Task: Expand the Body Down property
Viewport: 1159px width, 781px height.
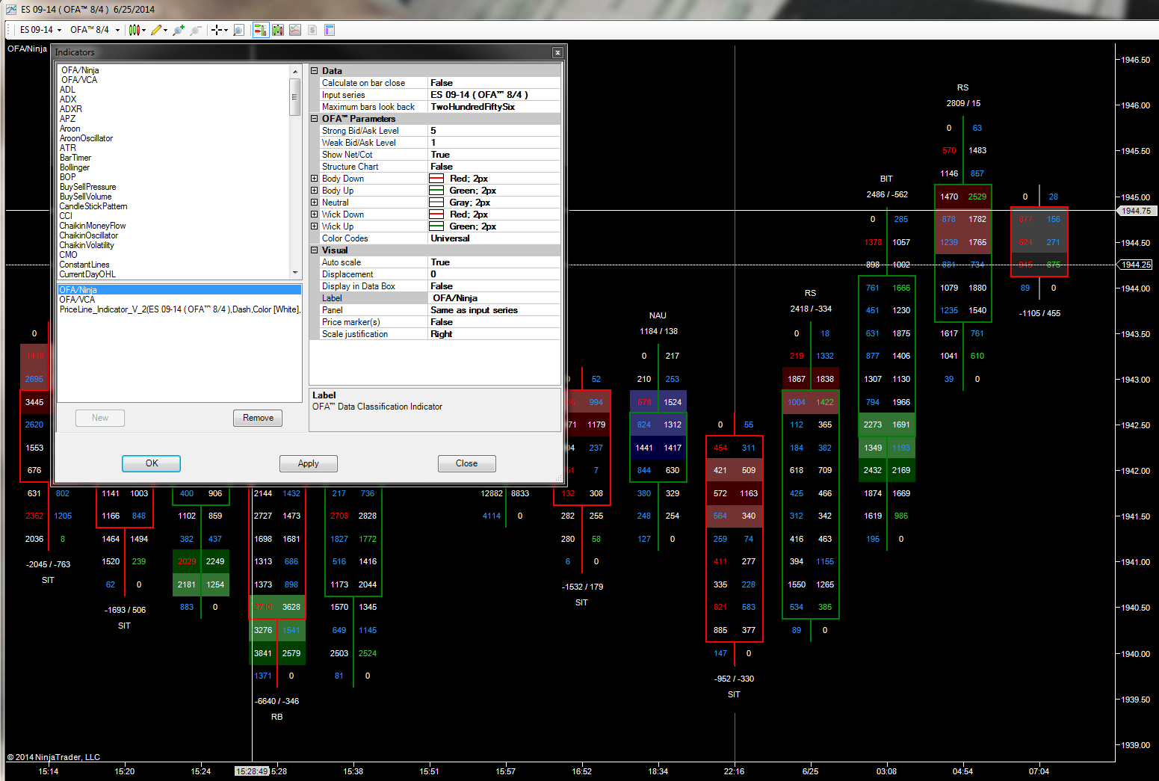Action: [x=315, y=179]
